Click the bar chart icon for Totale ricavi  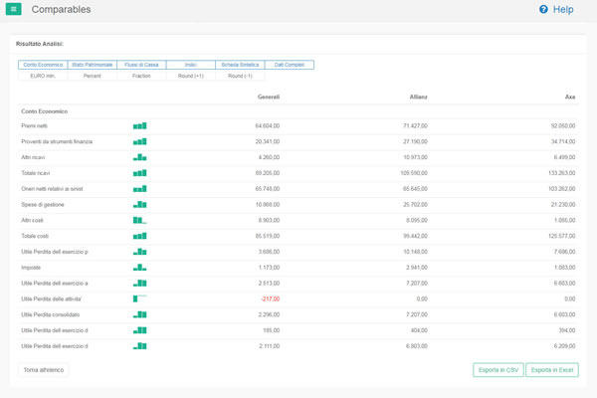[x=139, y=173]
